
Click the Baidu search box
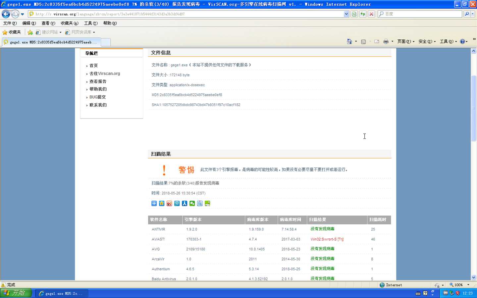pos(420,14)
